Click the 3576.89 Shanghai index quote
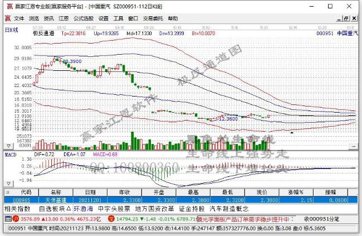The image size is (362, 236). click(61, 219)
